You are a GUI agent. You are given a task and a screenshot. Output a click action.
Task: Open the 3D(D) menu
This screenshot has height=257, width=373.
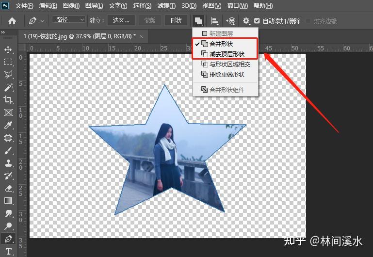(189, 6)
